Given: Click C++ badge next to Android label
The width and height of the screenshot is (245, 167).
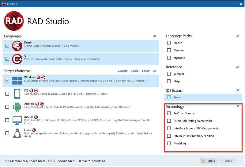Looking at the screenshot, I should tap(42, 104).
